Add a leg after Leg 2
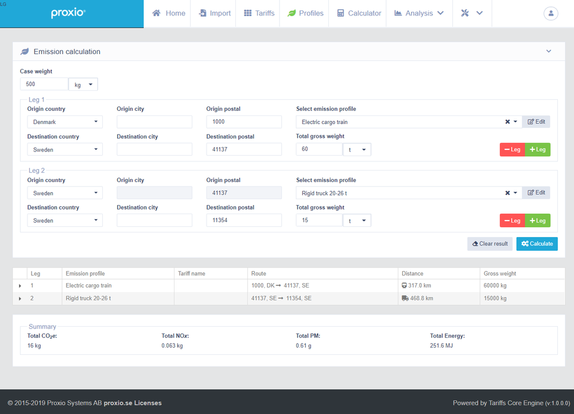 pos(537,220)
